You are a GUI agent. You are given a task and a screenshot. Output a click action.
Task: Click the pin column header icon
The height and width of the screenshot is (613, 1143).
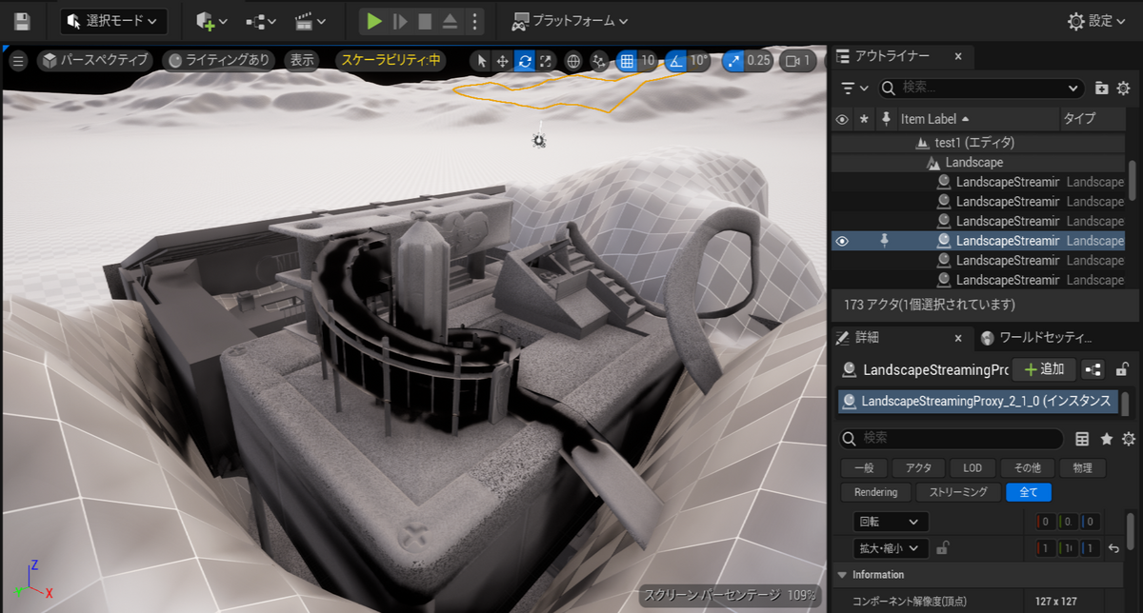click(x=886, y=119)
